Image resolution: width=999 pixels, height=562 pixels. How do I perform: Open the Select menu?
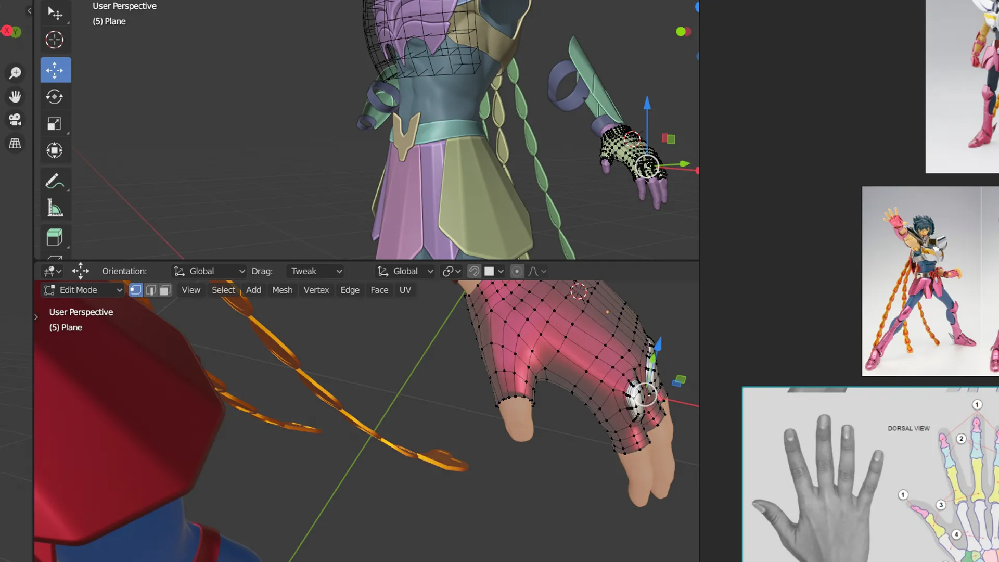223,290
